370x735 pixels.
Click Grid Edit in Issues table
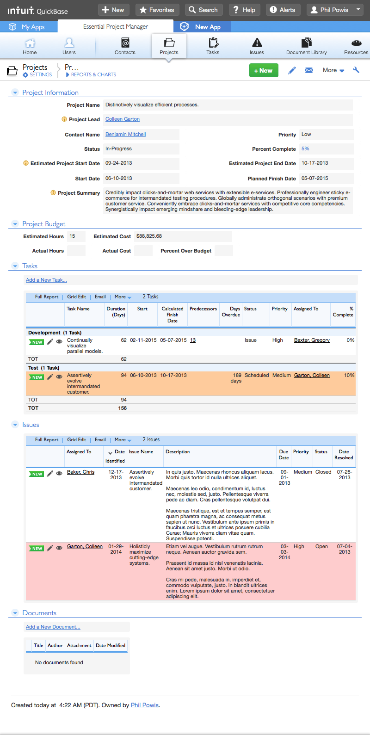point(77,440)
